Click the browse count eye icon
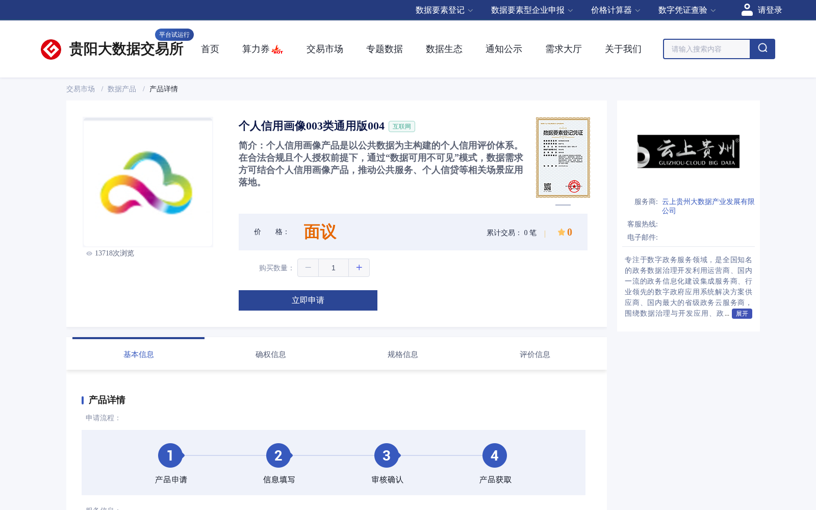This screenshot has width=816, height=510. click(x=89, y=253)
